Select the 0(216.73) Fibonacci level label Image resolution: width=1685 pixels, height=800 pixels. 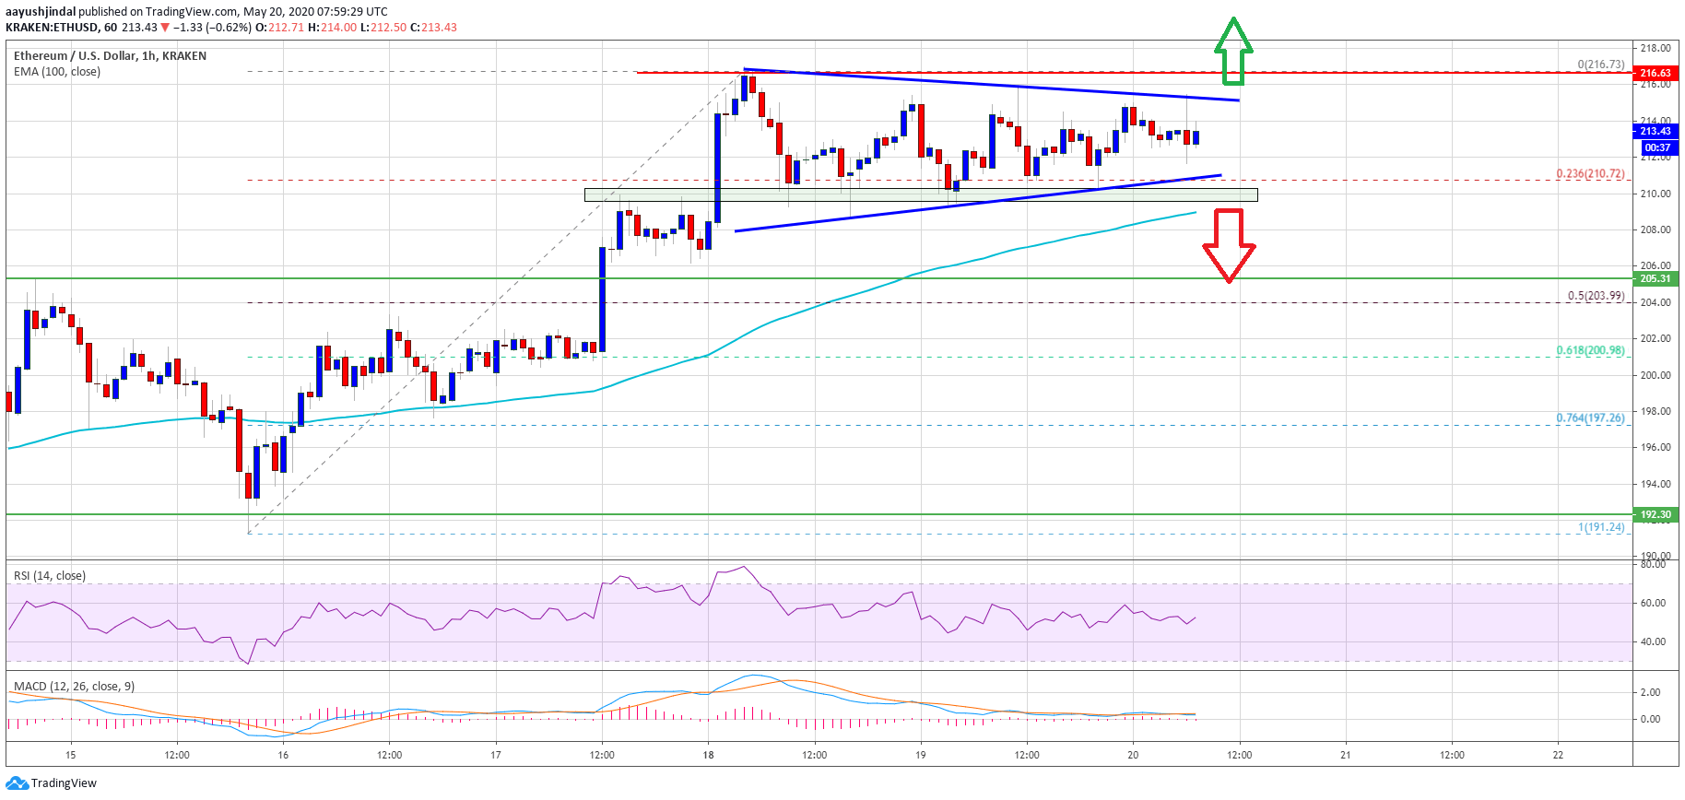(1601, 65)
